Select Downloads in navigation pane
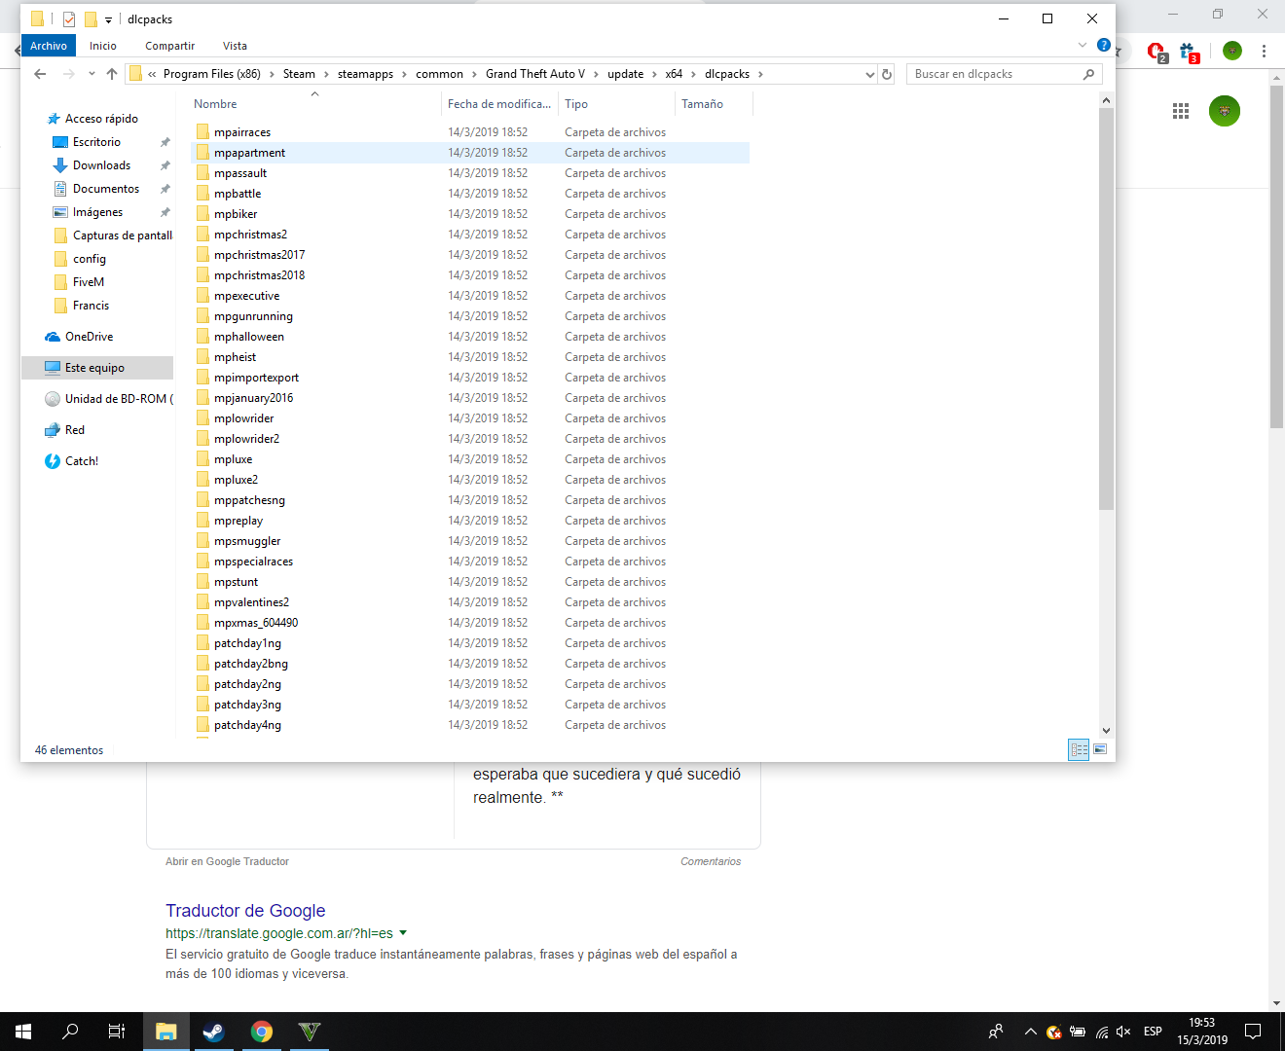The image size is (1285, 1051). (101, 165)
